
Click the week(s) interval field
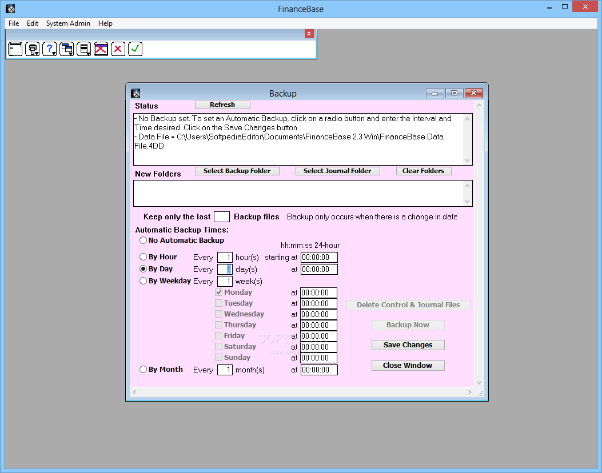click(x=225, y=281)
